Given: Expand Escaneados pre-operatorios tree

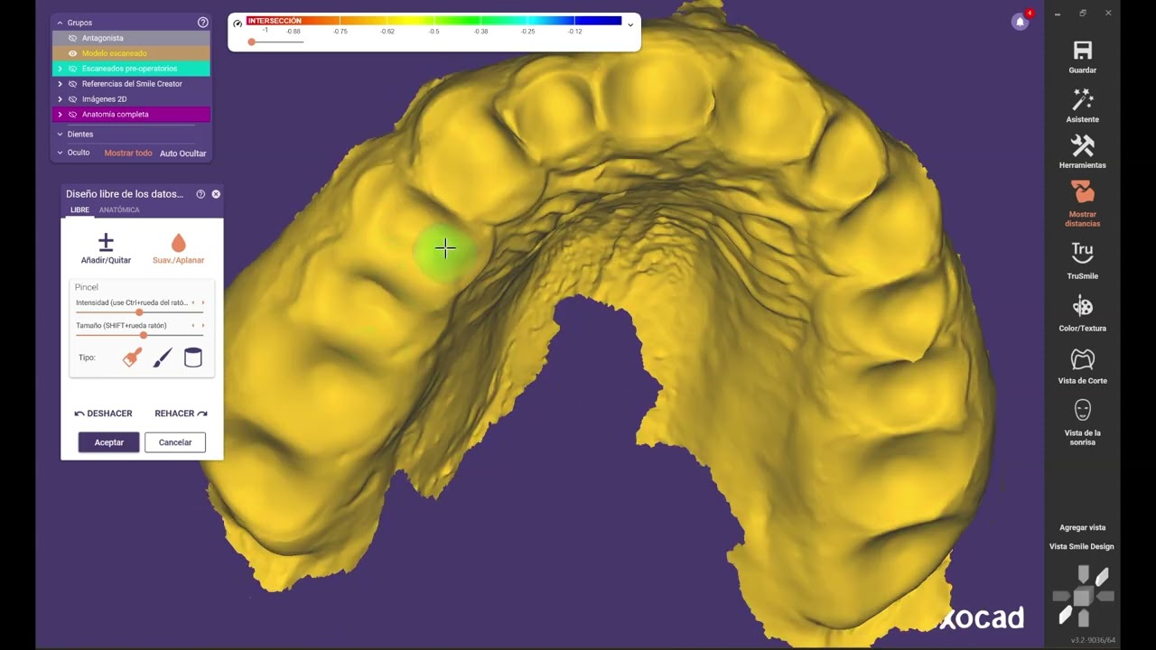Looking at the screenshot, I should click(x=60, y=69).
